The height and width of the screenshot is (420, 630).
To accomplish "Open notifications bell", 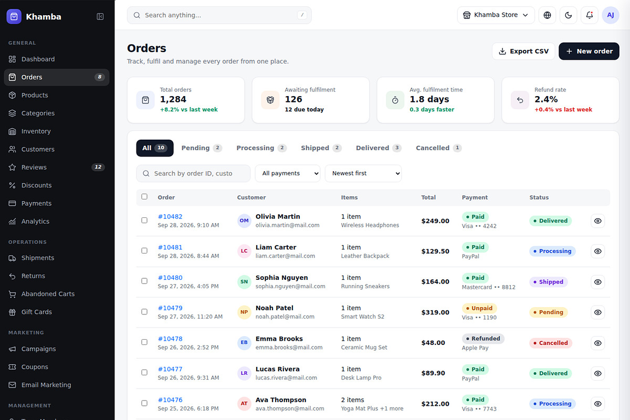I will coord(590,15).
